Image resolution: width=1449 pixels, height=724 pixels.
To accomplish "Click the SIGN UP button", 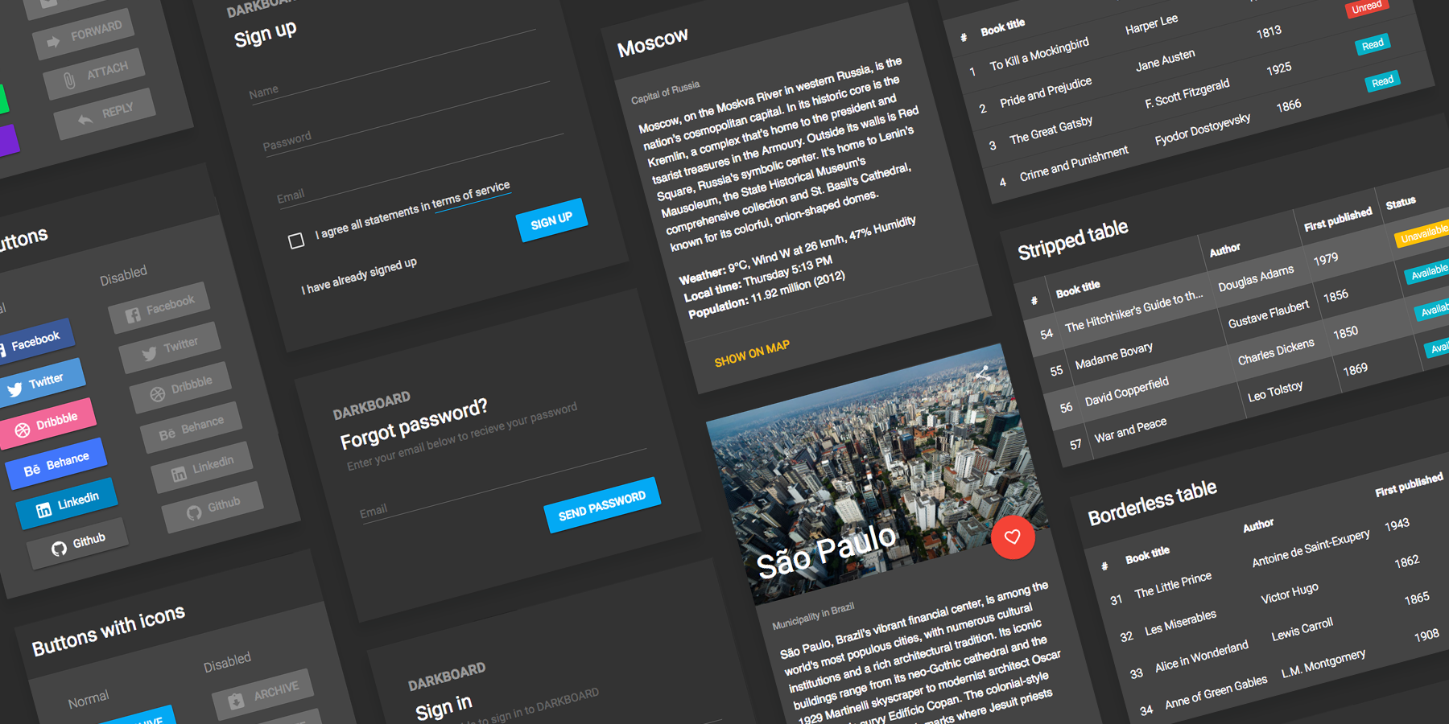I will [x=551, y=220].
